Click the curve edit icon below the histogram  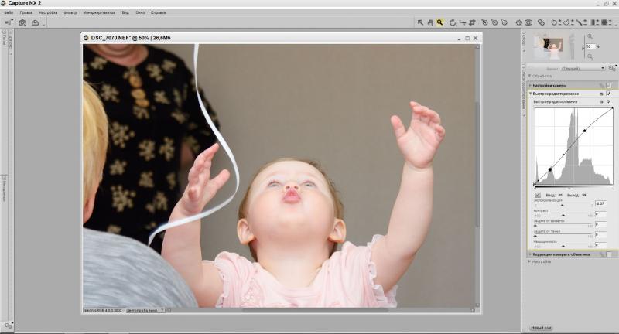pos(537,195)
